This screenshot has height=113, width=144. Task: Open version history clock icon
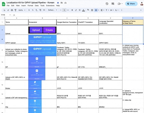point(107,4)
